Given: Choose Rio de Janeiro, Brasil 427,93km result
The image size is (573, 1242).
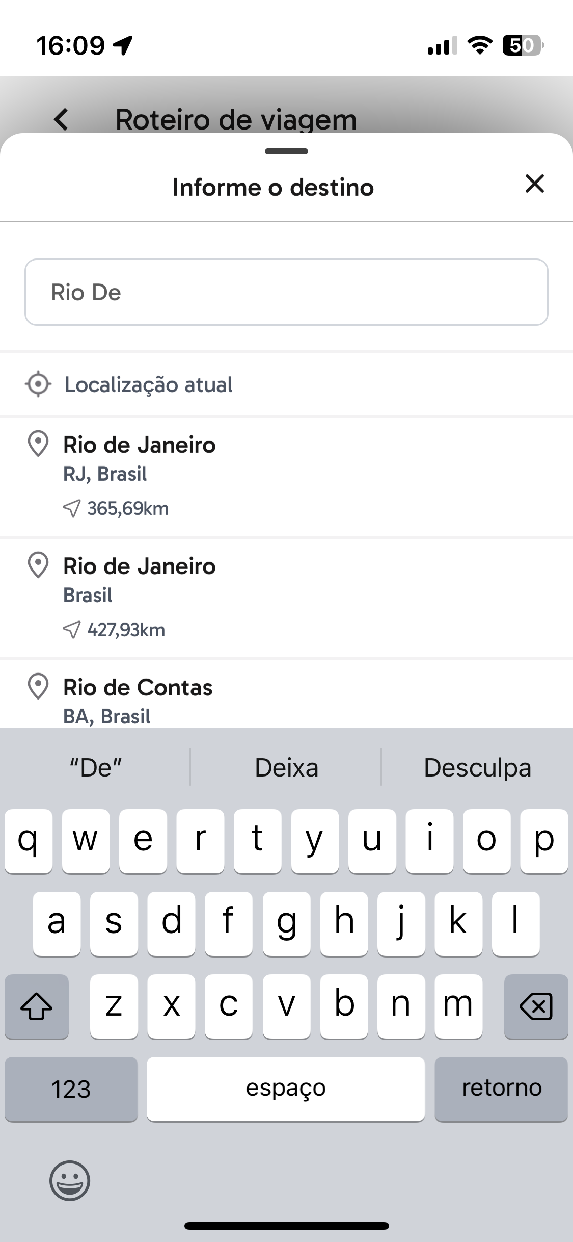Looking at the screenshot, I should (286, 598).
